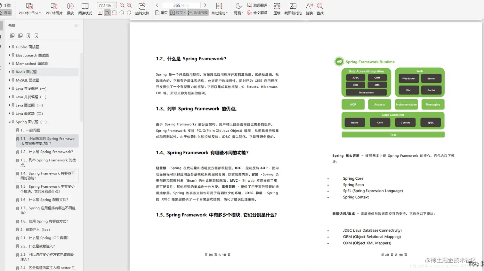
Task: Open bookmark 1、一般问题
Action: [30, 130]
